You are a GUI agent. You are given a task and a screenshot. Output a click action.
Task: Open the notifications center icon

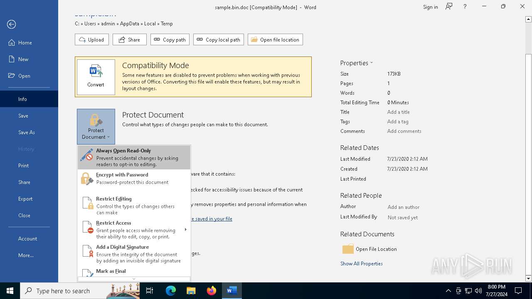tap(518, 291)
